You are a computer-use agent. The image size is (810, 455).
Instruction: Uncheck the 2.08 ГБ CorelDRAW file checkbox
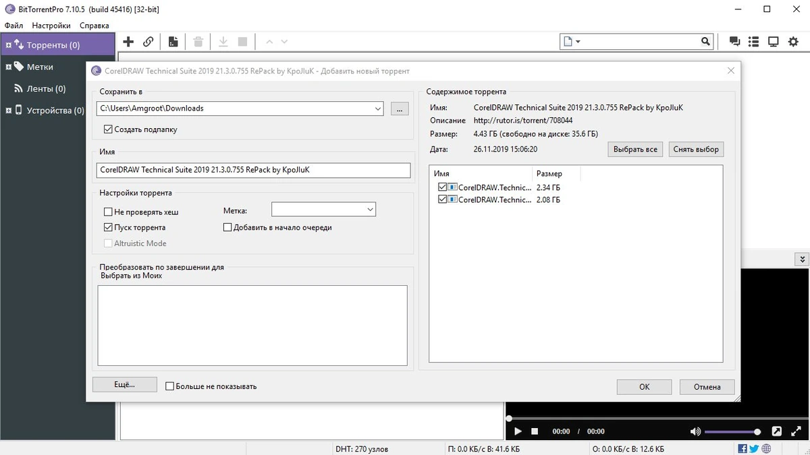442,200
